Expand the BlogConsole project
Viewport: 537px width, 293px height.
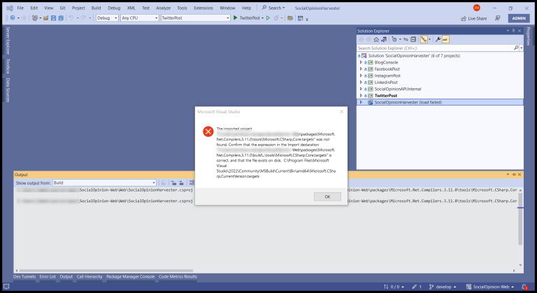click(361, 62)
